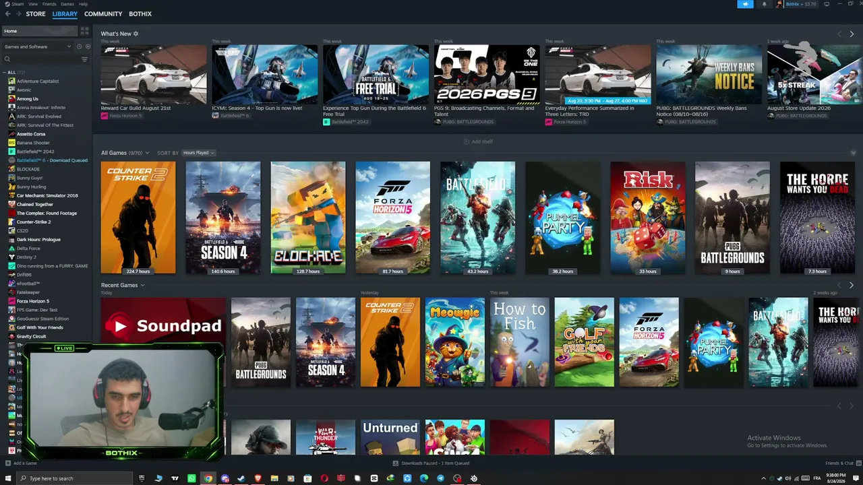Click Banana Shooter icon in game list
Viewport: 863px width, 485px height.
point(11,143)
